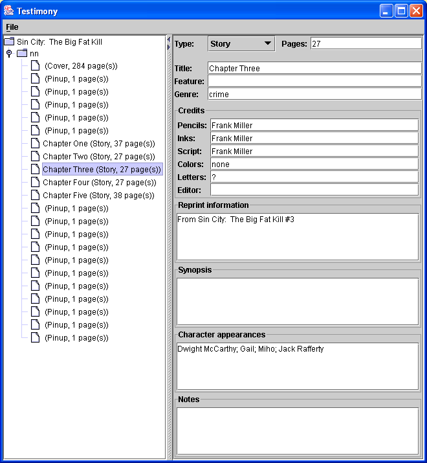Viewport: 427px width, 463px height.
Task: Click the empty Synopsis text area
Action: 298,301
